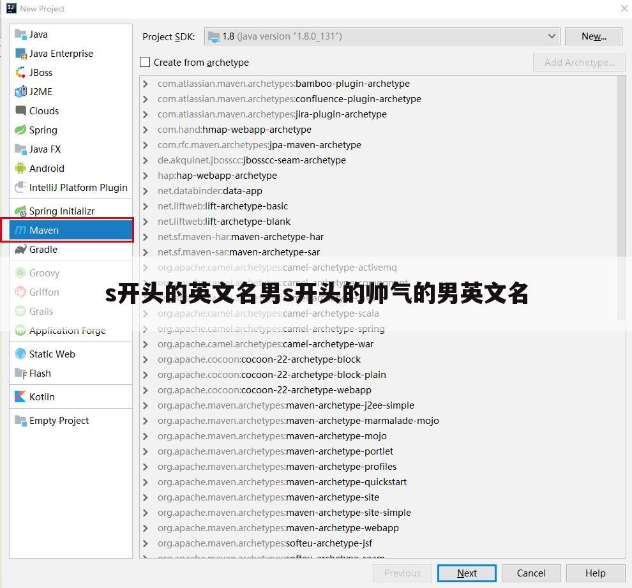Click the Java FX folder icon

[x=20, y=149]
